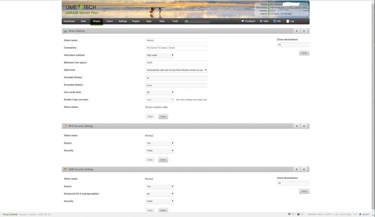
Task: Open SMB Clone destinations selector
Action: pos(293,183)
